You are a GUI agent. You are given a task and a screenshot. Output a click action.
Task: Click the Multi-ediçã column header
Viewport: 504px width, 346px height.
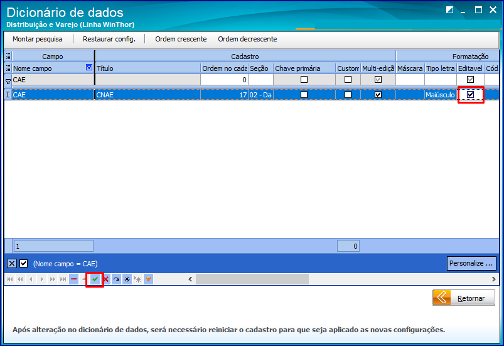tap(378, 68)
